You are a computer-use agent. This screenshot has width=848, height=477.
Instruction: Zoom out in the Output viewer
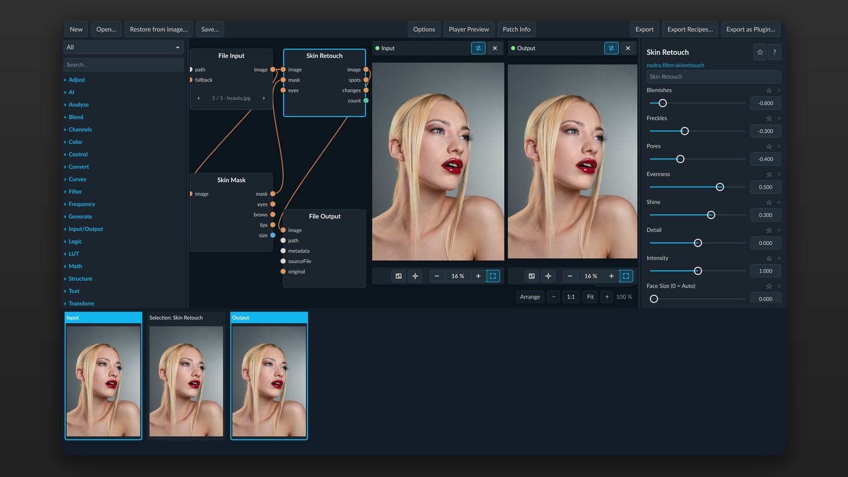[570, 276]
